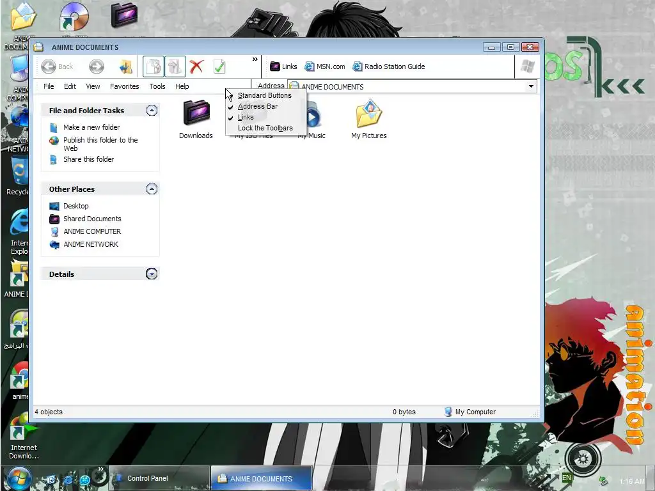Viewport: 655px width, 491px height.
Task: Click the Make a new folder task
Action: (91, 127)
